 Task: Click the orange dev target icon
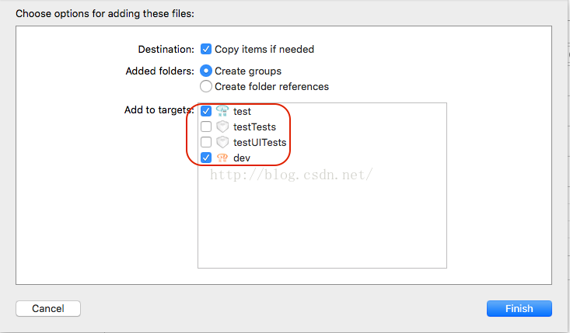pyautogui.click(x=222, y=158)
